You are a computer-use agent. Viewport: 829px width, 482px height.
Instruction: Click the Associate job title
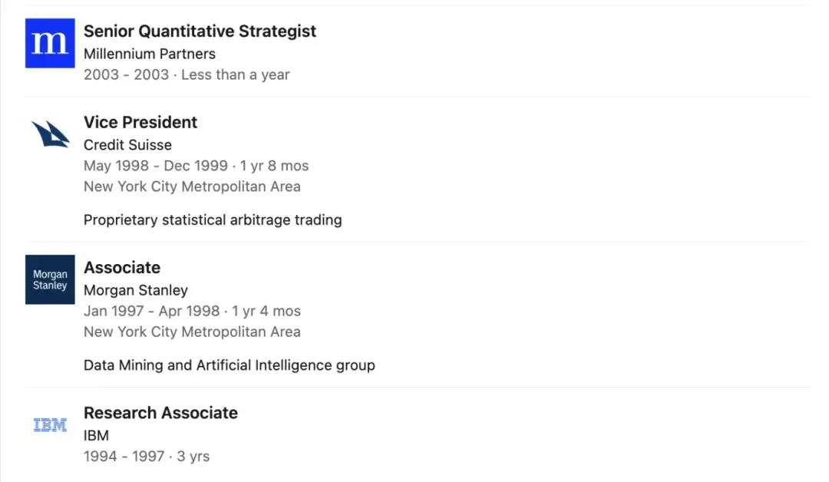click(122, 267)
